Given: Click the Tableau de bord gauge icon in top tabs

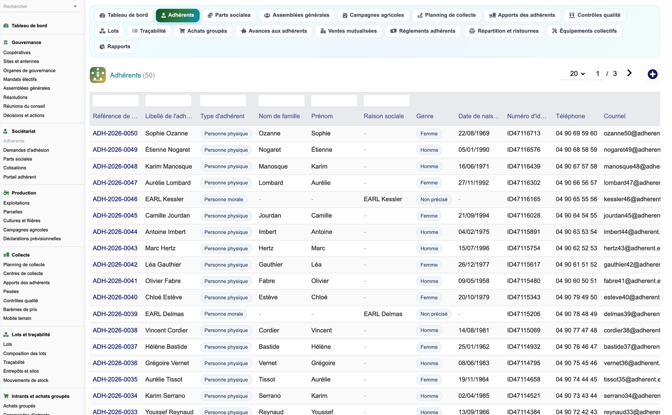Looking at the screenshot, I should click(x=102, y=15).
